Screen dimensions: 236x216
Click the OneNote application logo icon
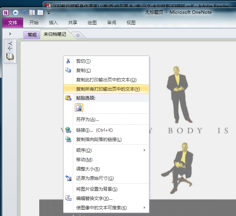[6, 12]
